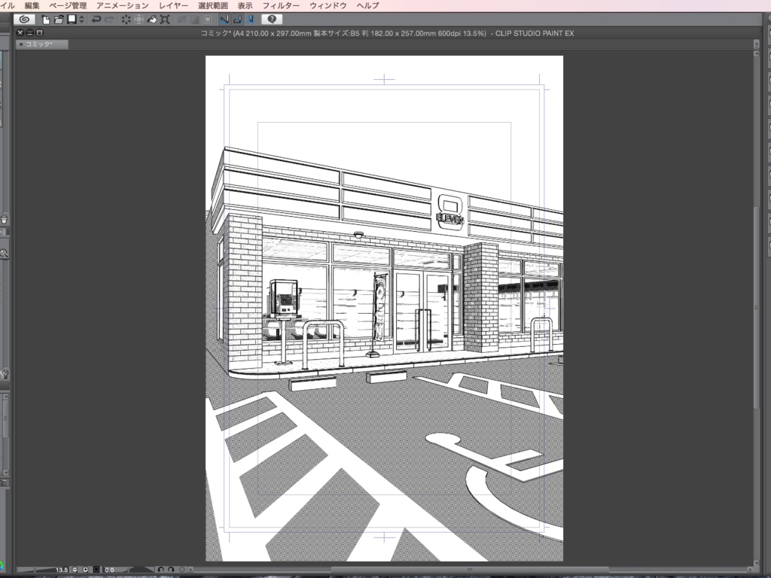Click the scale/rotate transform icon
Screen dimensions: 771x578
point(165,20)
